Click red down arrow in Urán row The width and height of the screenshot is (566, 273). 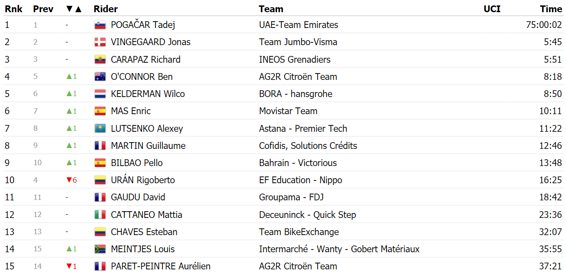point(69,180)
